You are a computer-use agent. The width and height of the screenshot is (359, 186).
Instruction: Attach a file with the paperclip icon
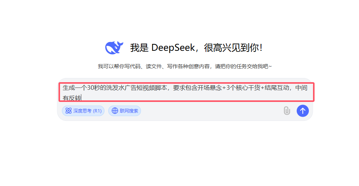(287, 111)
